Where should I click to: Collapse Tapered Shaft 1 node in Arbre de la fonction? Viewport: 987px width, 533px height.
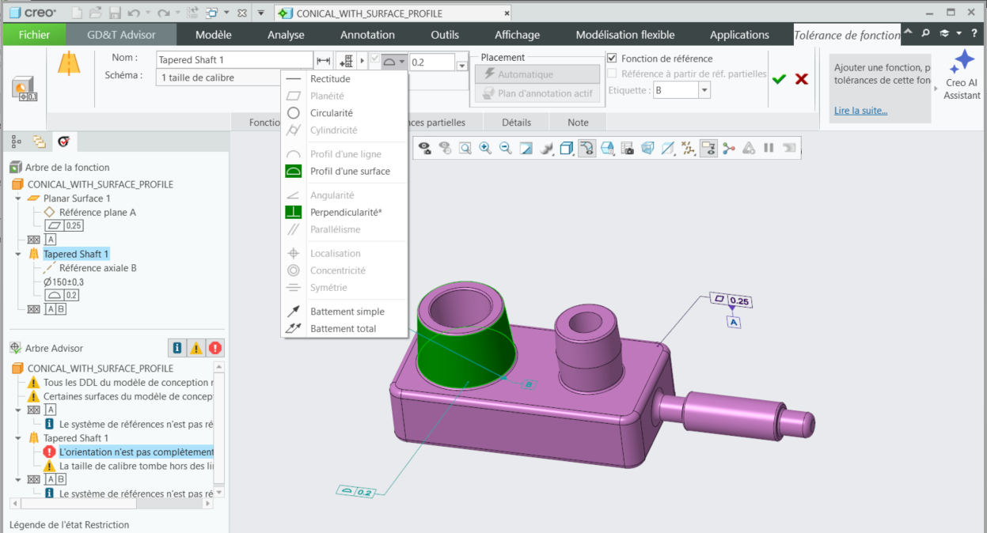[20, 255]
